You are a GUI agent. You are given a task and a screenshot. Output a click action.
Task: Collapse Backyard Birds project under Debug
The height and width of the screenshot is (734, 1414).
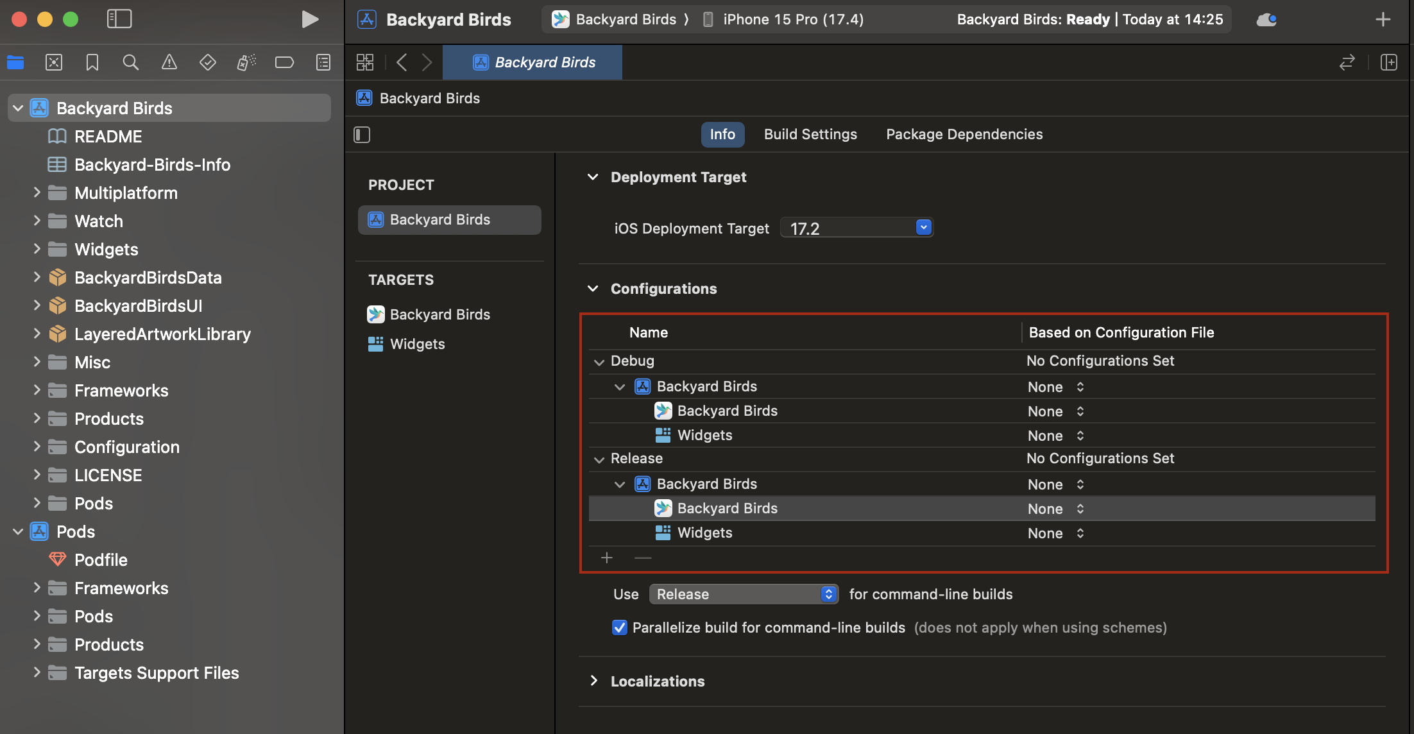620,387
